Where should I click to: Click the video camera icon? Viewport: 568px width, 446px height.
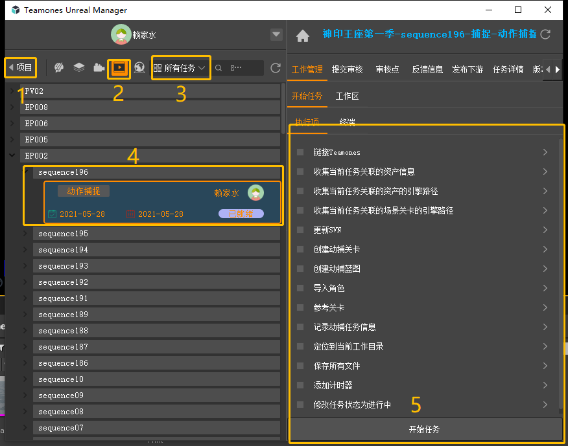(99, 67)
